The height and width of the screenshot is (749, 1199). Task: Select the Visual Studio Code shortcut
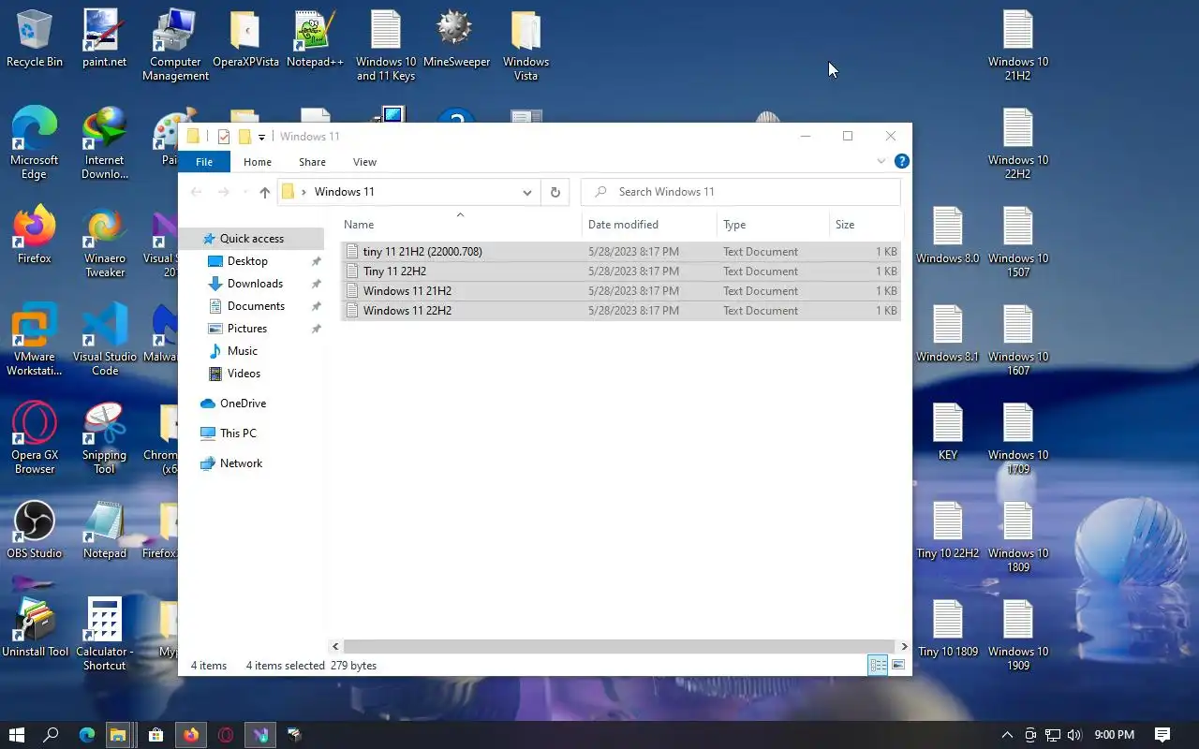(x=104, y=339)
